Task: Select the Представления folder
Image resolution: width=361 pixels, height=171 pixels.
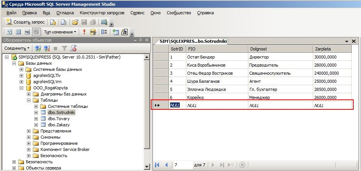Action: point(56,131)
